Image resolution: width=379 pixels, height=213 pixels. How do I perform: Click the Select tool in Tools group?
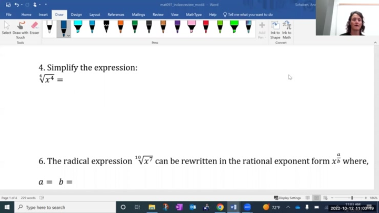(x=6, y=28)
